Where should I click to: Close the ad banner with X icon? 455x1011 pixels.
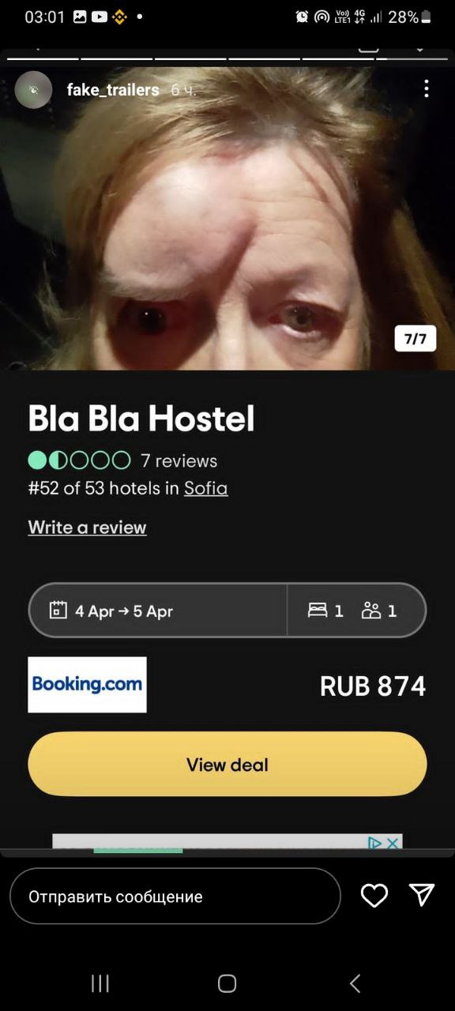pyautogui.click(x=393, y=842)
